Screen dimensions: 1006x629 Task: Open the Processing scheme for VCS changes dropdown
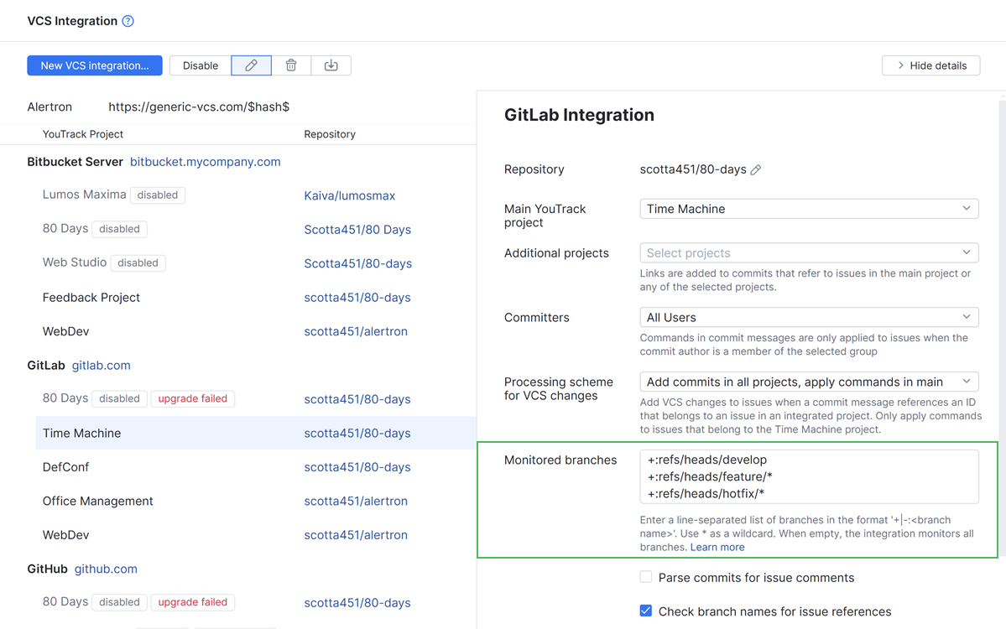[808, 381]
